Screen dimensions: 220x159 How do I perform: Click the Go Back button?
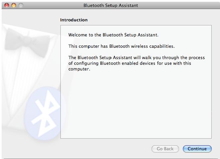click(165, 149)
